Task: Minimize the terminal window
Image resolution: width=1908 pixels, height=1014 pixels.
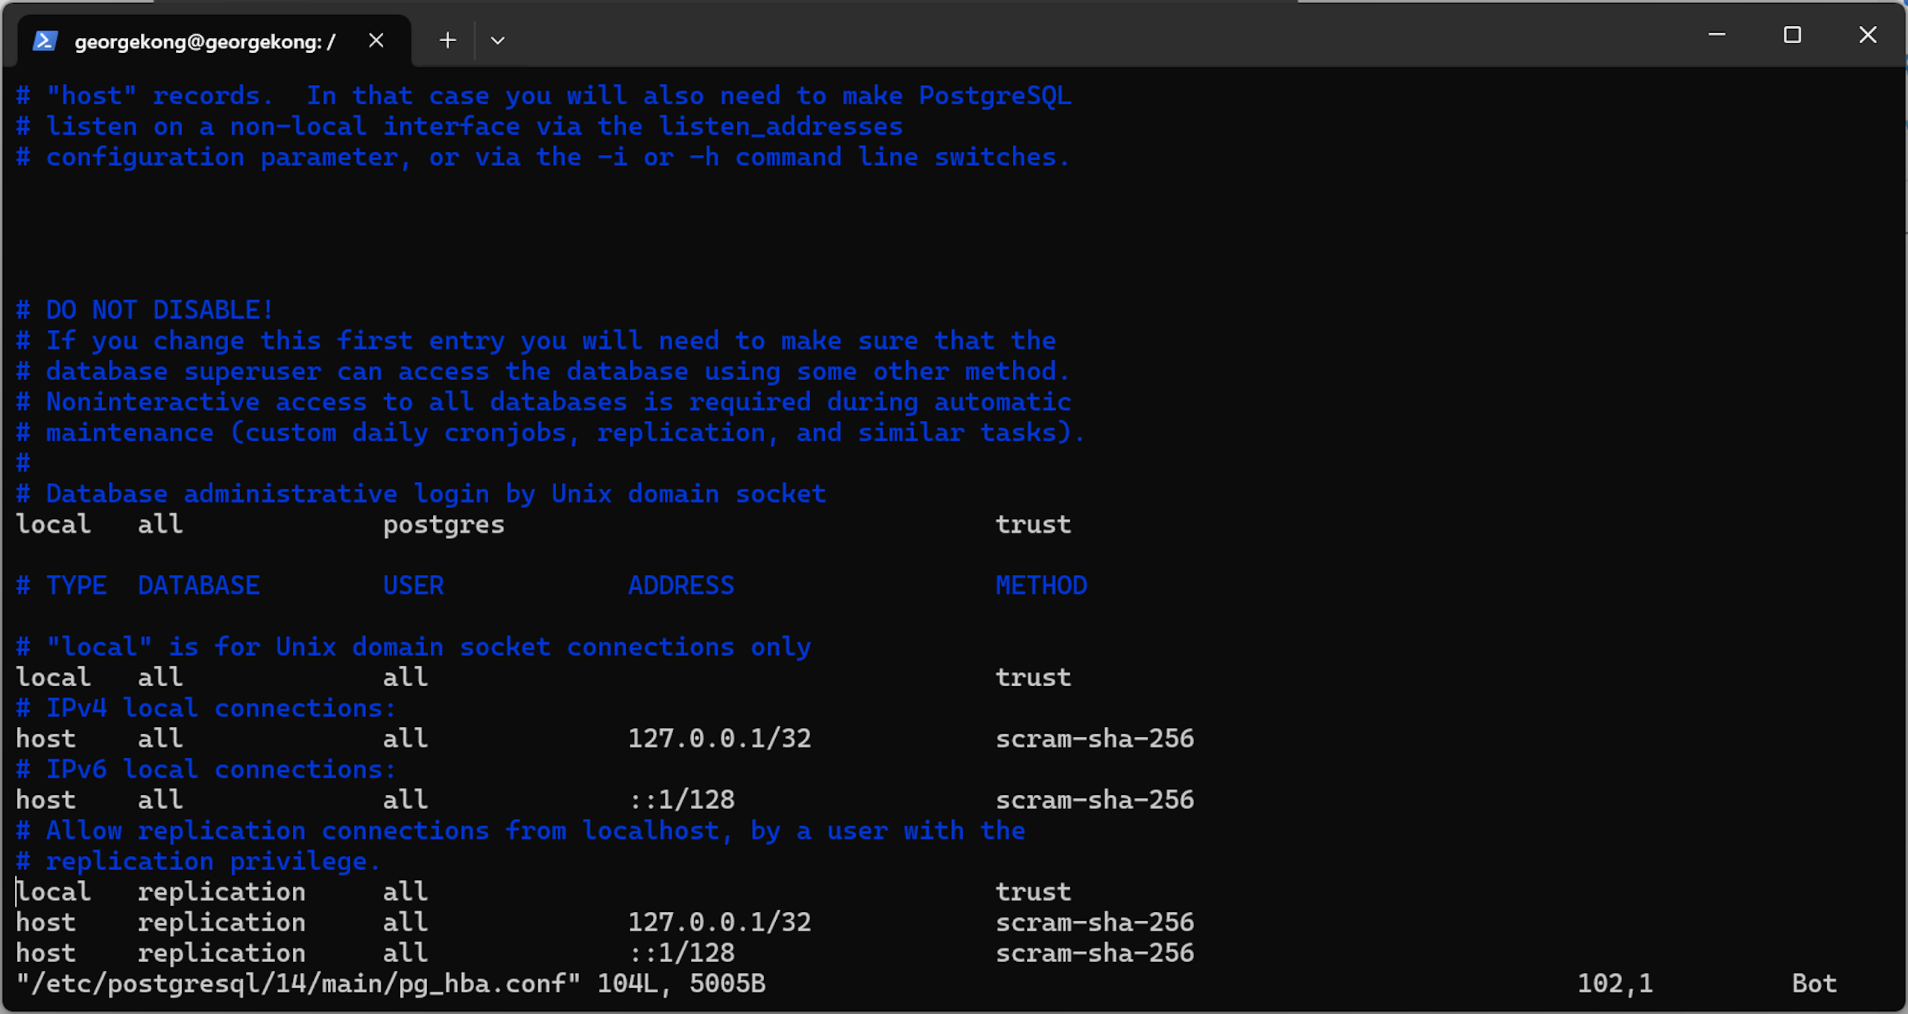Action: (1716, 35)
